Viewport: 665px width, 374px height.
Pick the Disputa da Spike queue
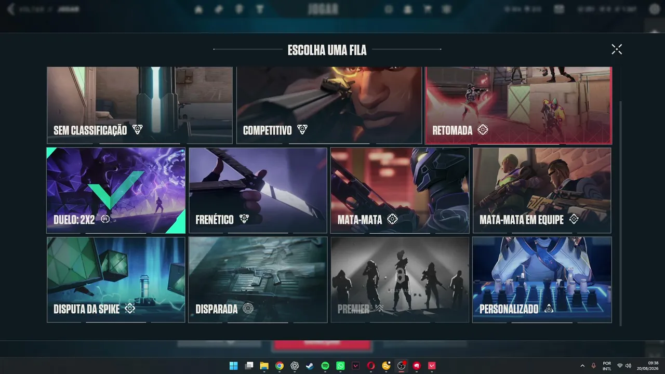coord(116,280)
